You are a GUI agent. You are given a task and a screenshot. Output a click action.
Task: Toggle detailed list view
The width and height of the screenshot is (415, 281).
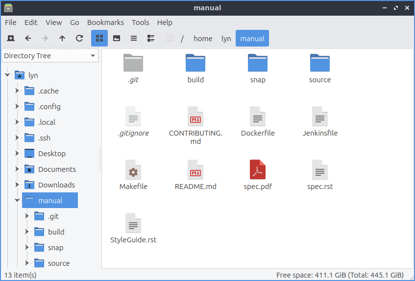click(151, 38)
